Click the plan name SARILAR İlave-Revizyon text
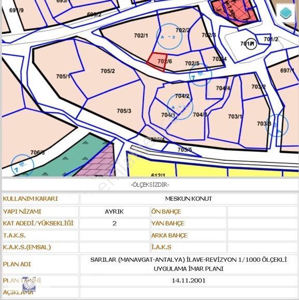 [x=189, y=264]
